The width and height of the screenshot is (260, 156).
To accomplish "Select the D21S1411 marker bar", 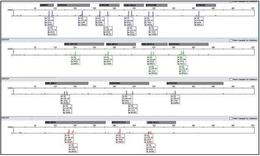I will click(x=195, y=83).
